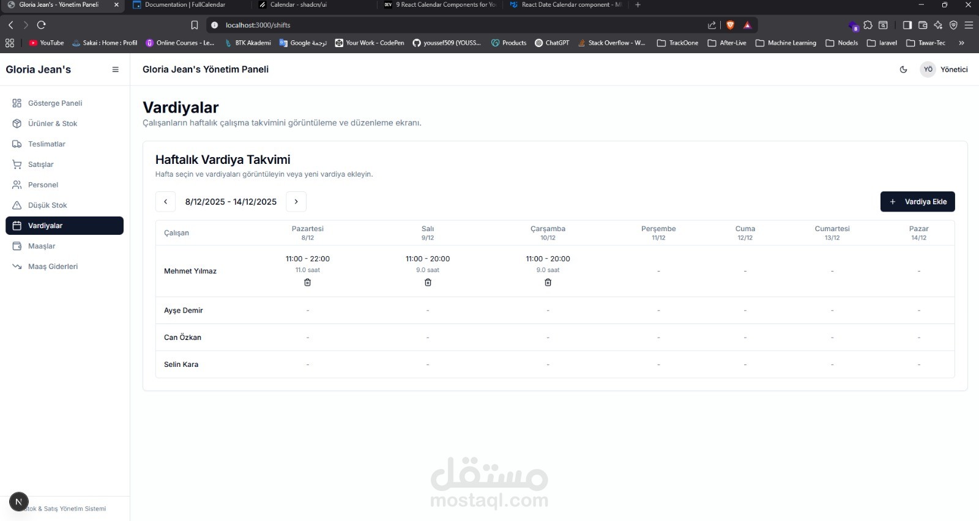Select the Ayşe Demir row name
The height and width of the screenshot is (521, 979).
tap(184, 311)
